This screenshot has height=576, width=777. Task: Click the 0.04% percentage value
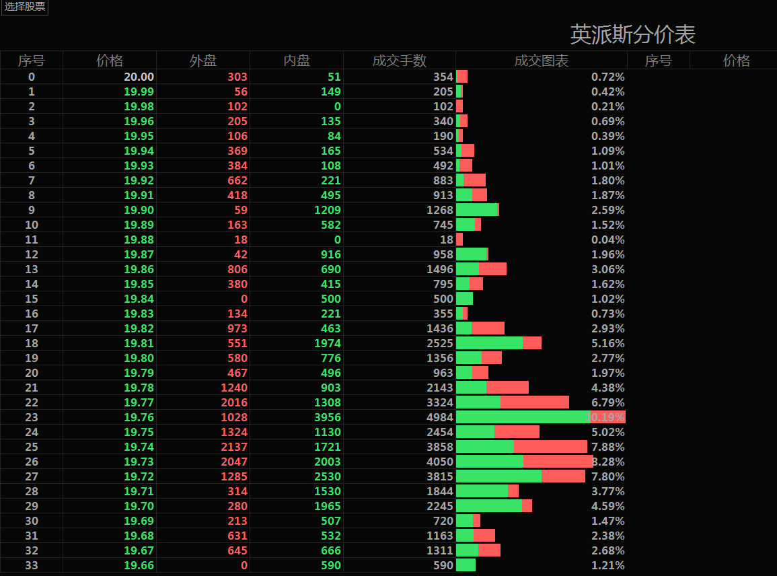coord(608,240)
